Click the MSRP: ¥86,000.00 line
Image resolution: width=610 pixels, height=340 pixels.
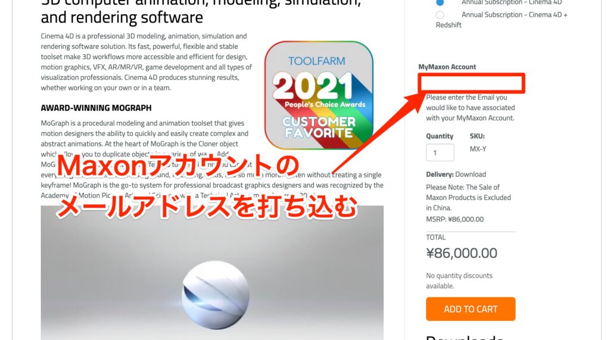click(x=455, y=219)
